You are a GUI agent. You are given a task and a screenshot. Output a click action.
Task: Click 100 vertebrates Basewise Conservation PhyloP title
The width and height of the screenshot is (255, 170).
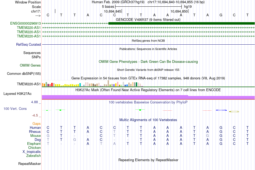148,102
